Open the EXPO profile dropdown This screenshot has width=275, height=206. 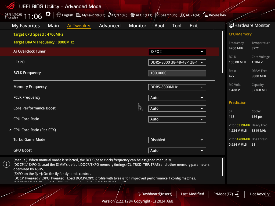pos(177,62)
